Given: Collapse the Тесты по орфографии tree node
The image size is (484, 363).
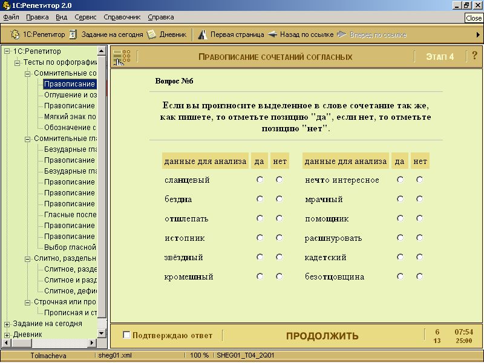Looking at the screenshot, I should coord(17,62).
